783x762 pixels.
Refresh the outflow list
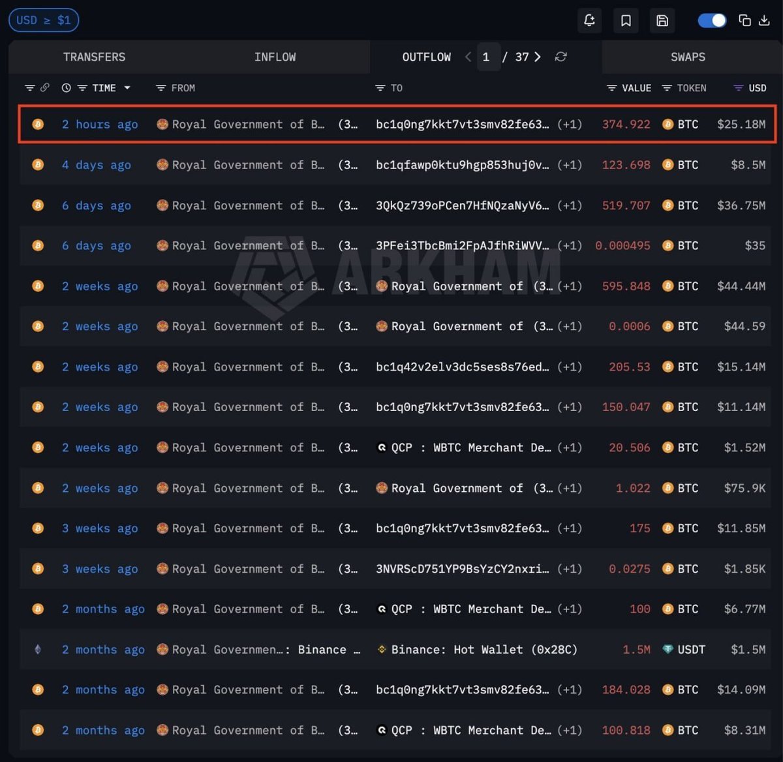click(x=560, y=57)
